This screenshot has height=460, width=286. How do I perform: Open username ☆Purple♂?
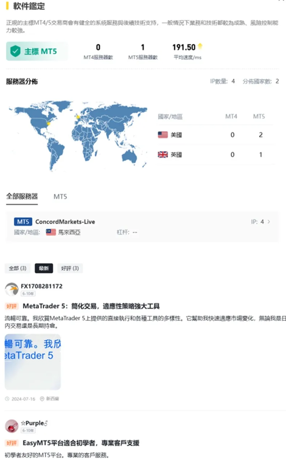35,423
